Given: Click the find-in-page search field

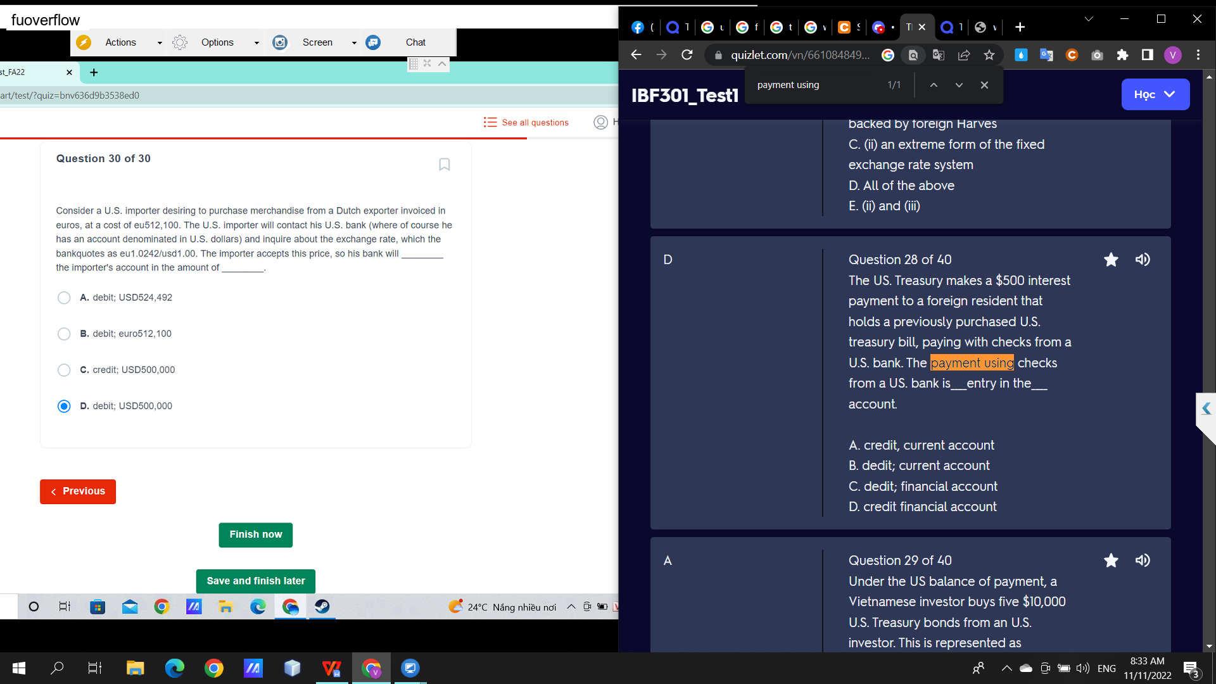Looking at the screenshot, I should [817, 85].
